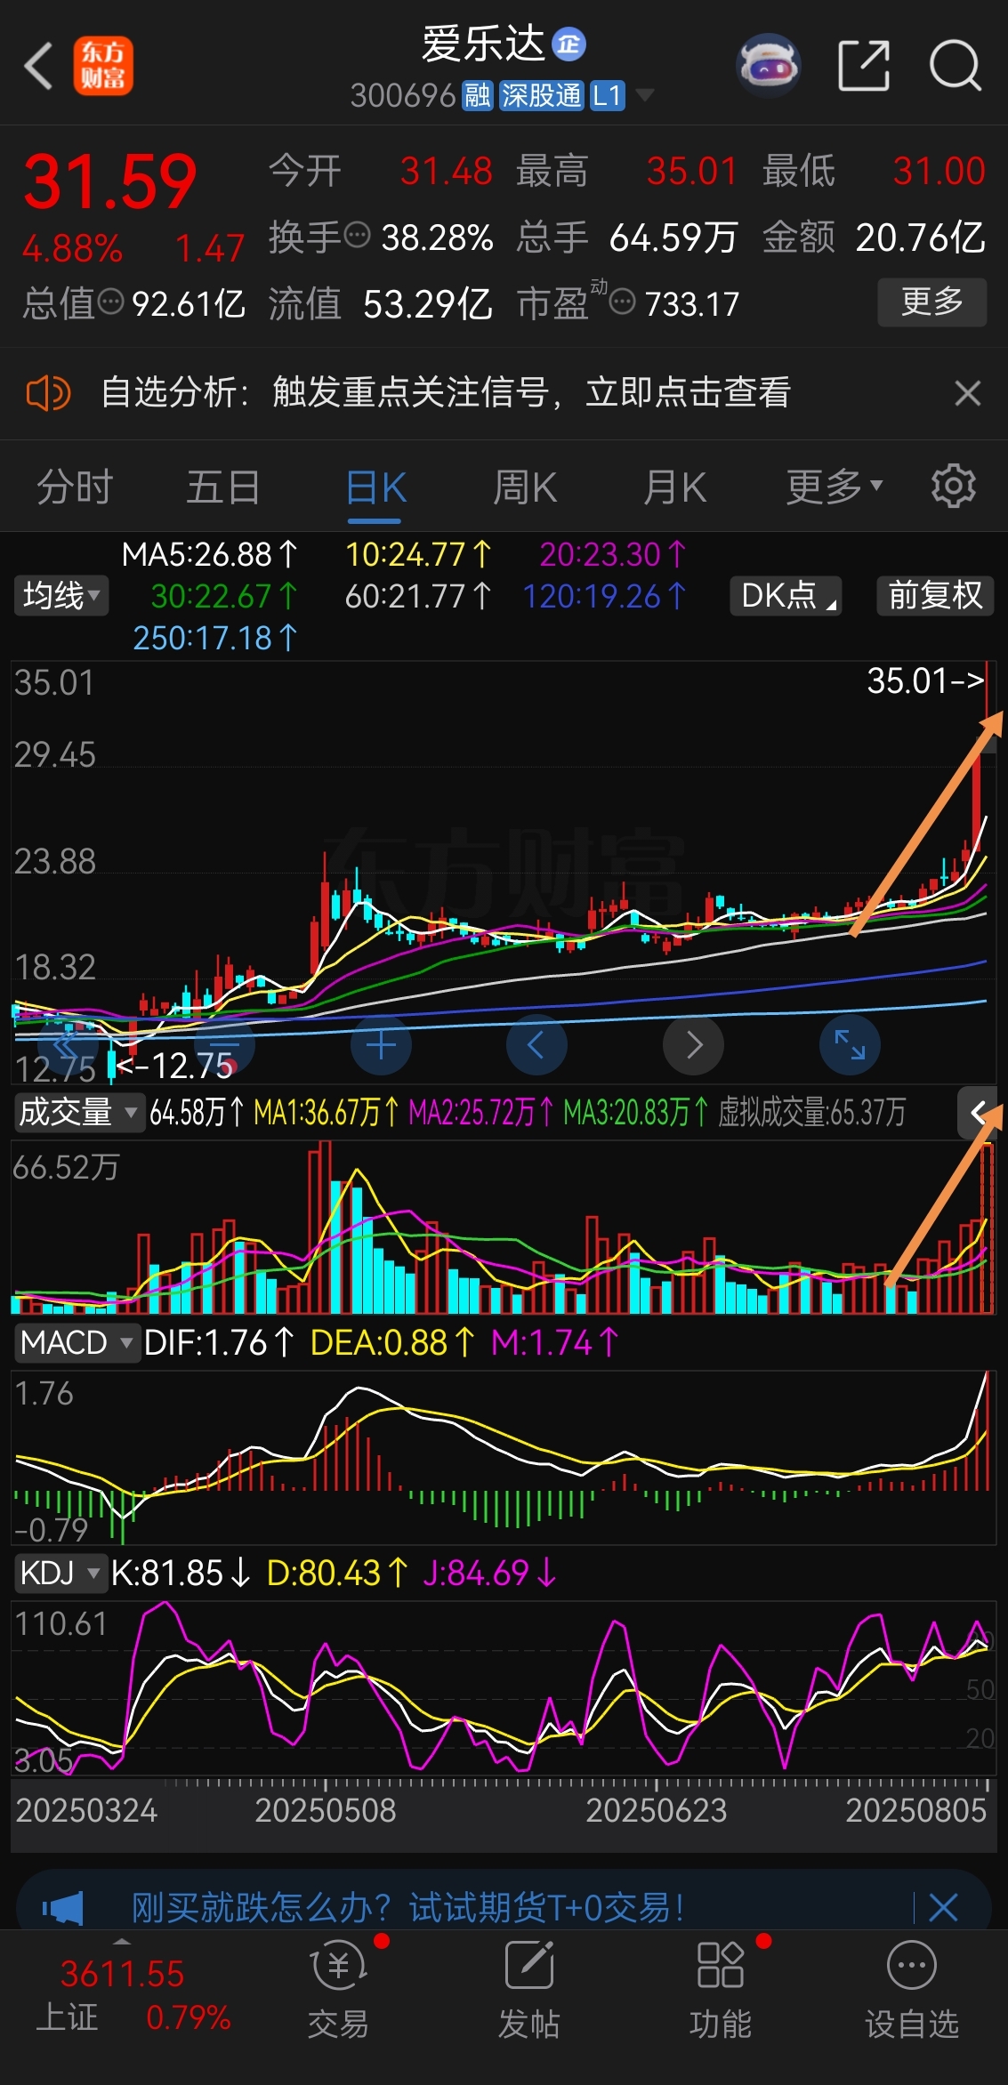The width and height of the screenshot is (1008, 2085).
Task: Tap MA5:26.88 moving average label
Action: click(x=209, y=555)
